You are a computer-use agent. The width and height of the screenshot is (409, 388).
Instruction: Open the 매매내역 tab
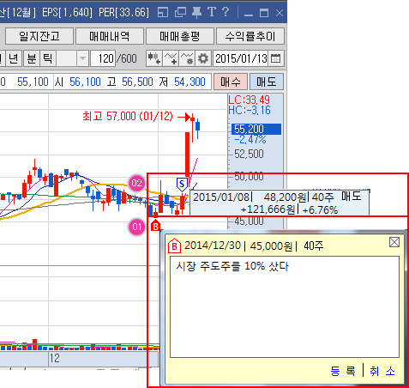coord(110,36)
